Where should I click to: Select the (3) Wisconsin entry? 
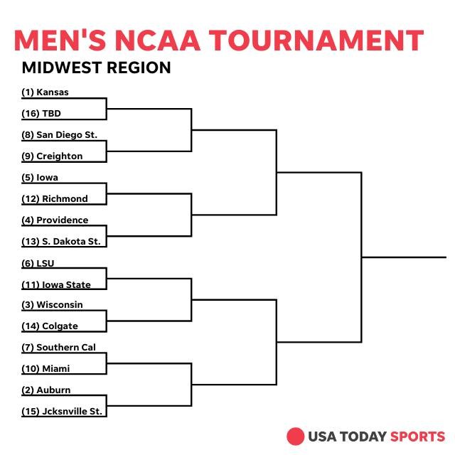[52, 304]
